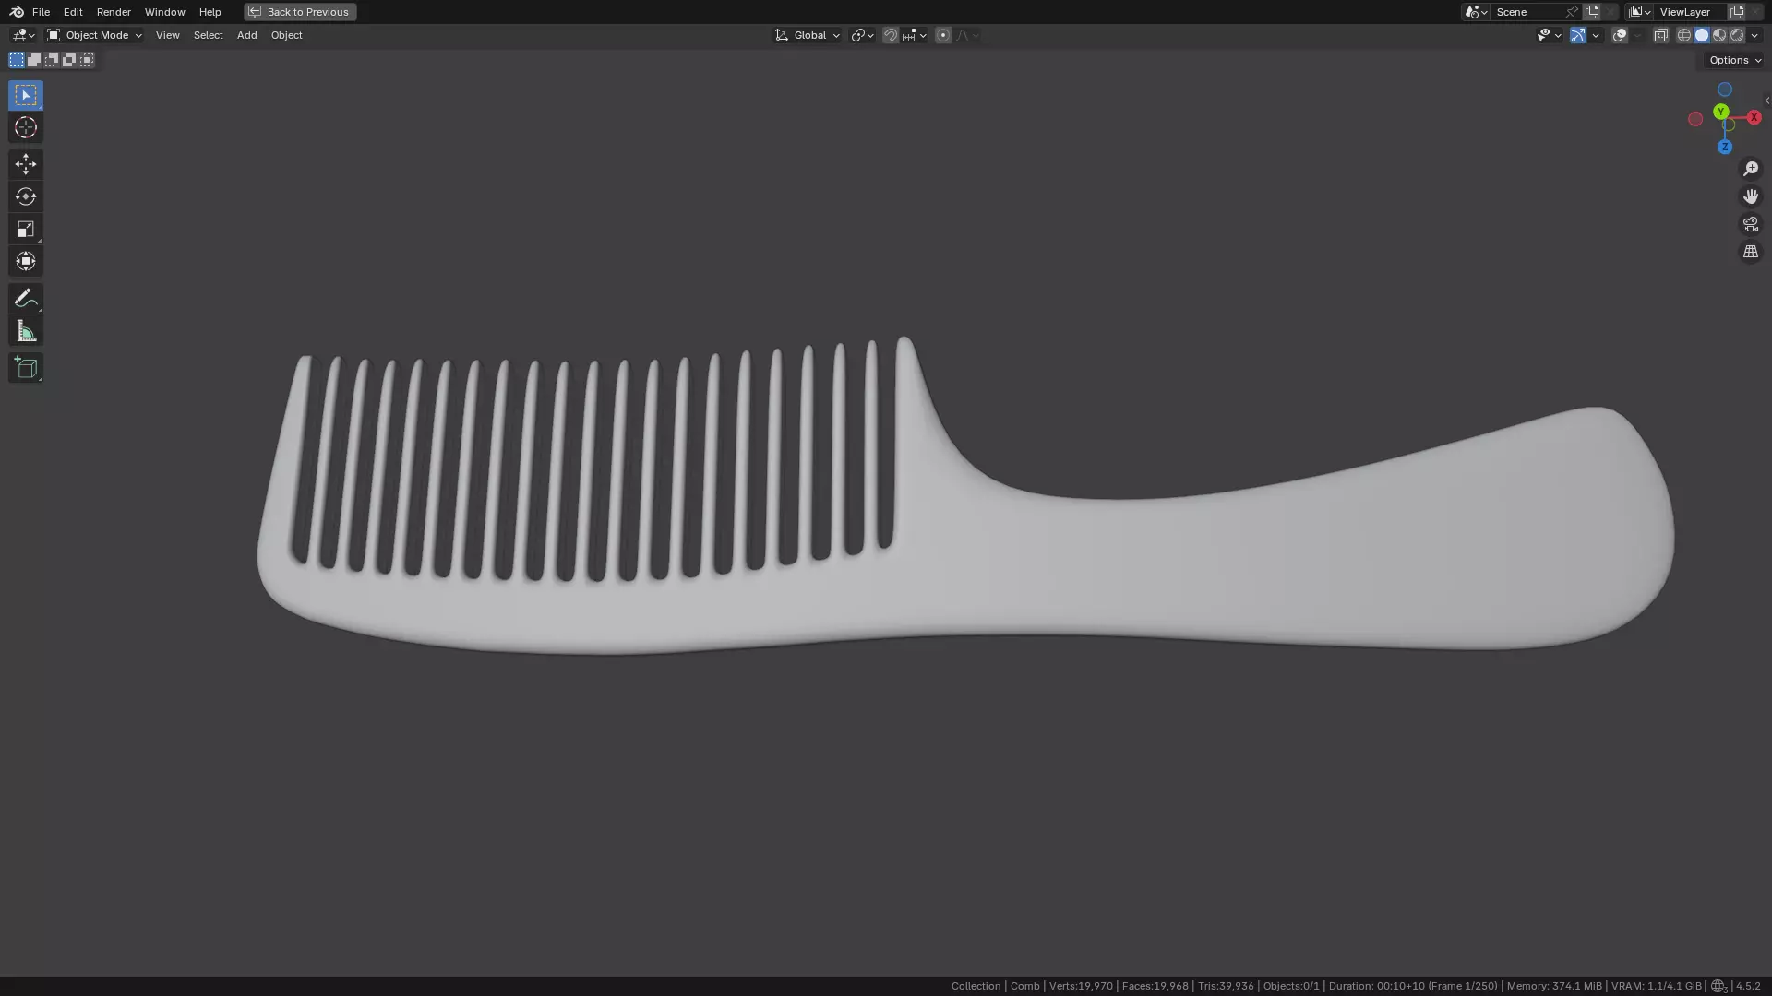Open the snapping options dropdown
Screen dimensions: 1772x996
pyautogui.click(x=915, y=35)
